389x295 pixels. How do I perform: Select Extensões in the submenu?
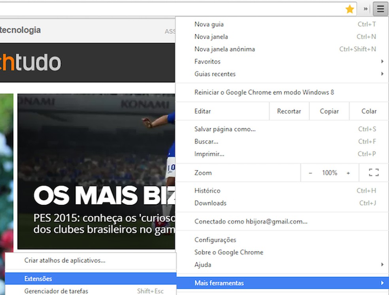(38, 278)
